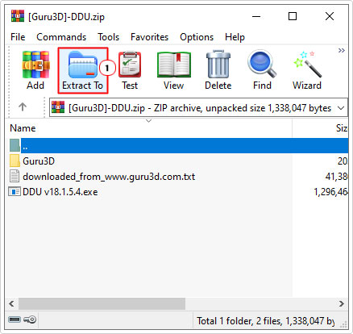Click the horizontal scrollbar right arrow
The width and height of the screenshot is (353, 334).
[342, 303]
